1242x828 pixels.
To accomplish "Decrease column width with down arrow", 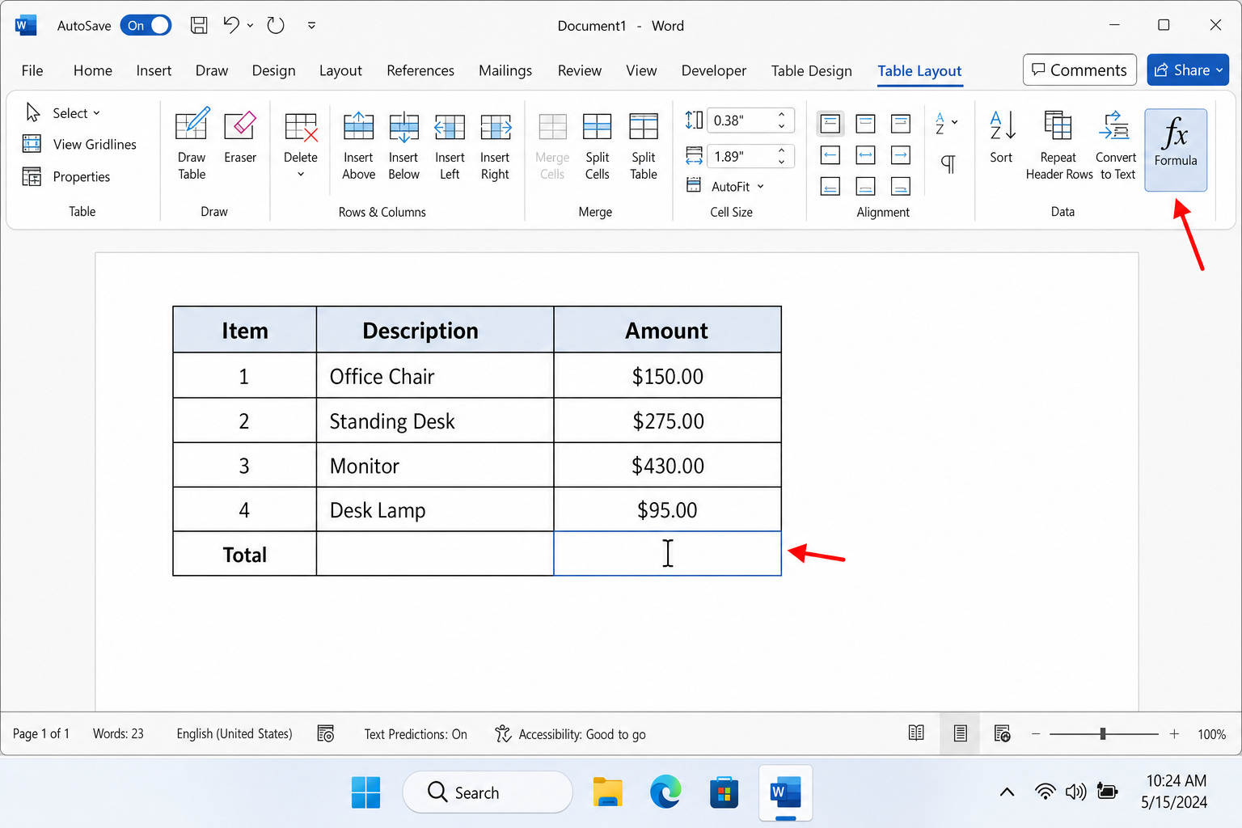I will [x=782, y=162].
